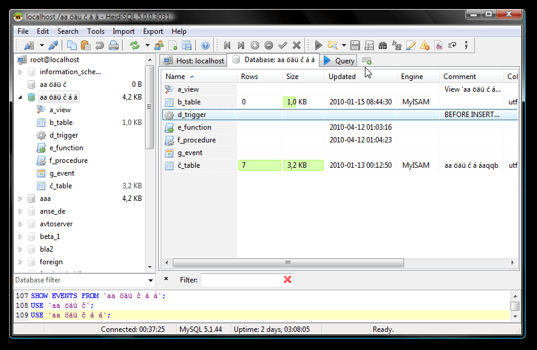The height and width of the screenshot is (350, 537).
Task: Click the database tree vertical scrollbar thumb
Action: (149, 107)
